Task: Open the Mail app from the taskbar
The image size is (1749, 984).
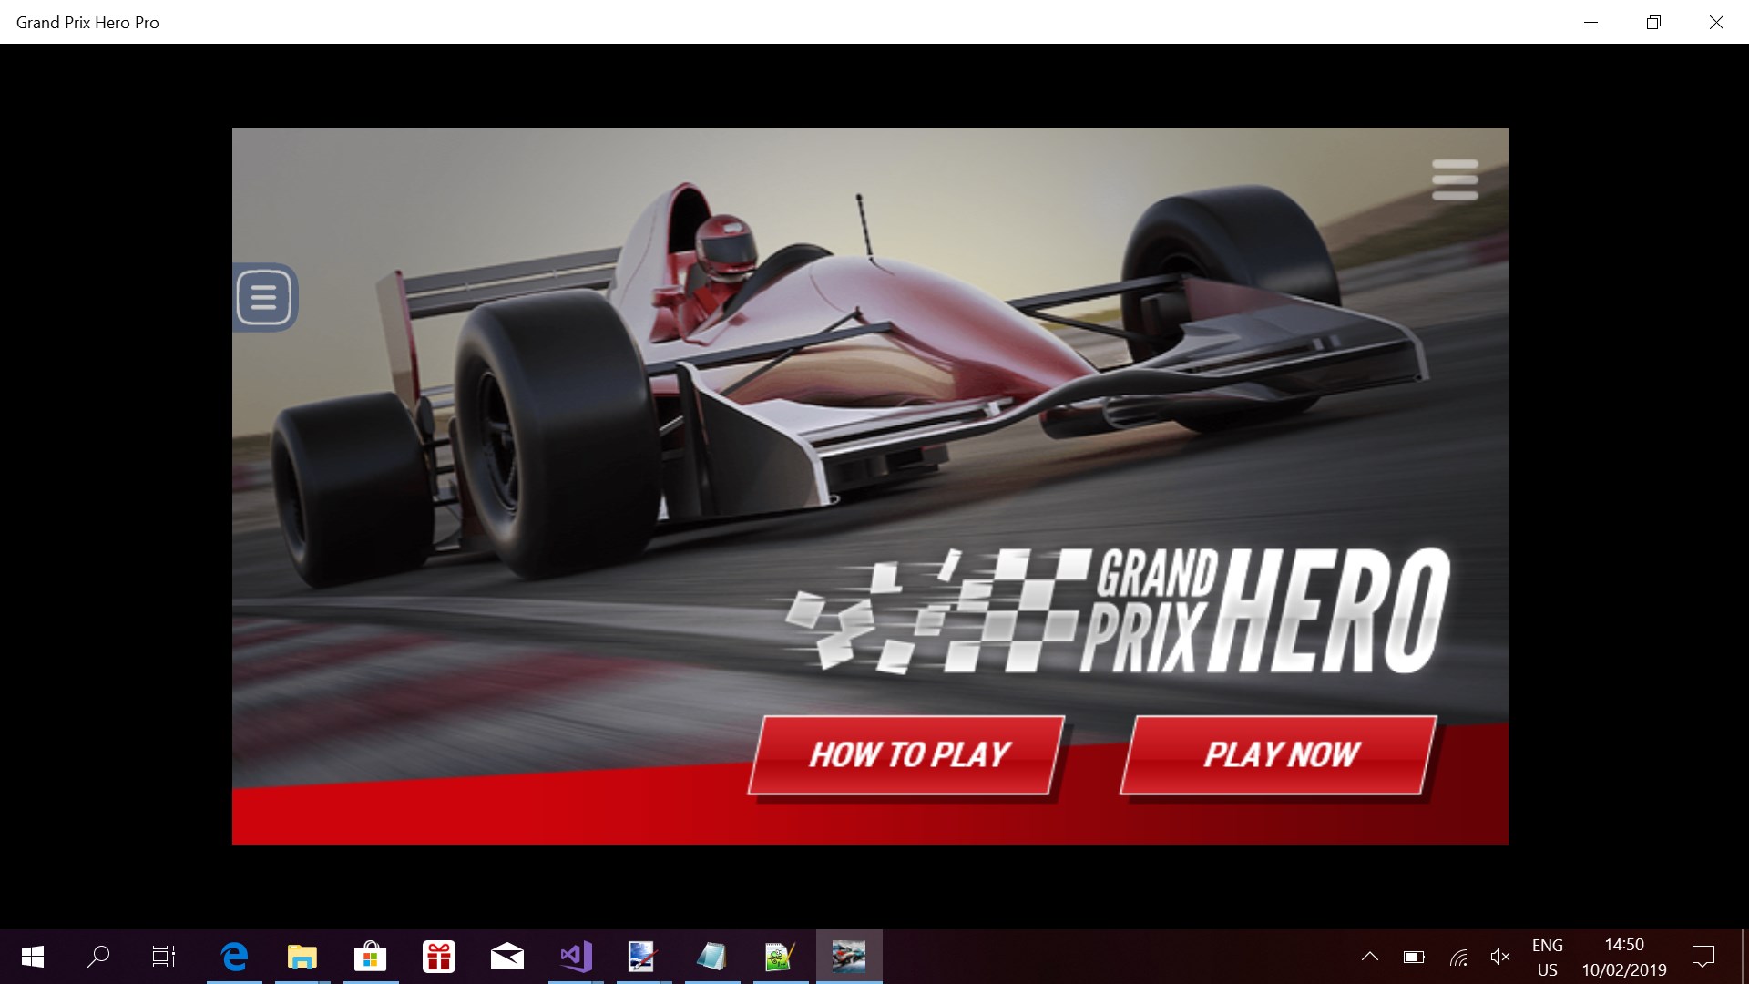Action: 506,957
